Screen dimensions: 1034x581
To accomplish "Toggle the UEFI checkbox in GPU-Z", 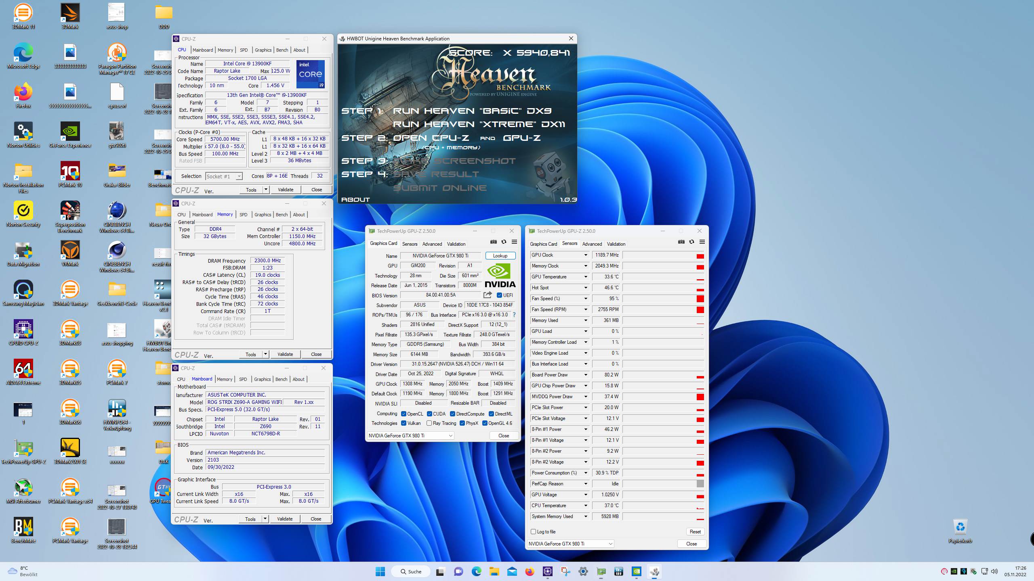I will pyautogui.click(x=499, y=295).
